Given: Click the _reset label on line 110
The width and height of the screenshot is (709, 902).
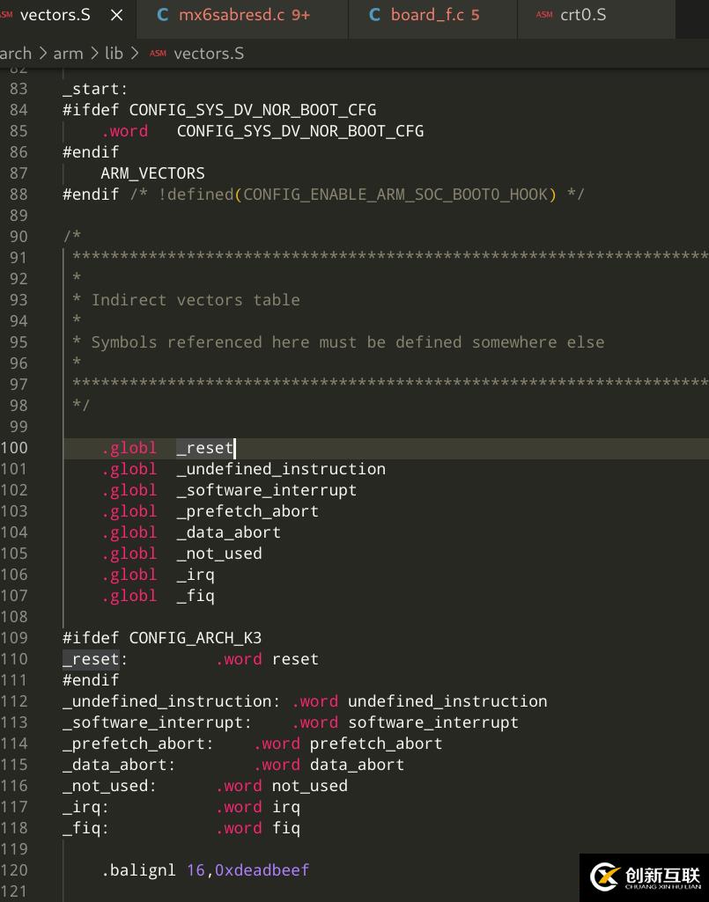Looking at the screenshot, I should pos(91,659).
